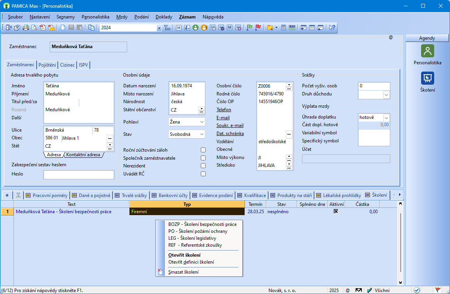
Task: Switch to the Pojištění tab
Action: (47, 65)
